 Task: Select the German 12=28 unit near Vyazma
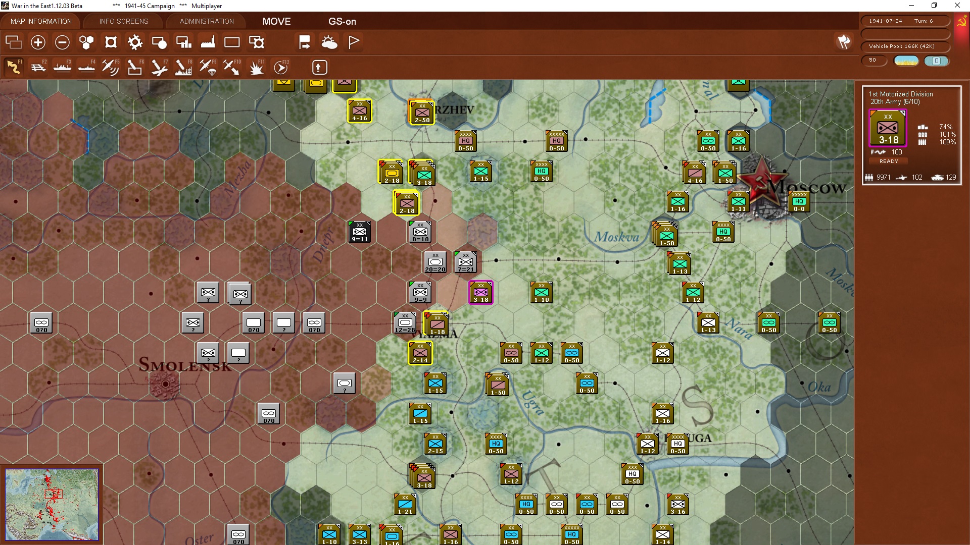coord(405,322)
